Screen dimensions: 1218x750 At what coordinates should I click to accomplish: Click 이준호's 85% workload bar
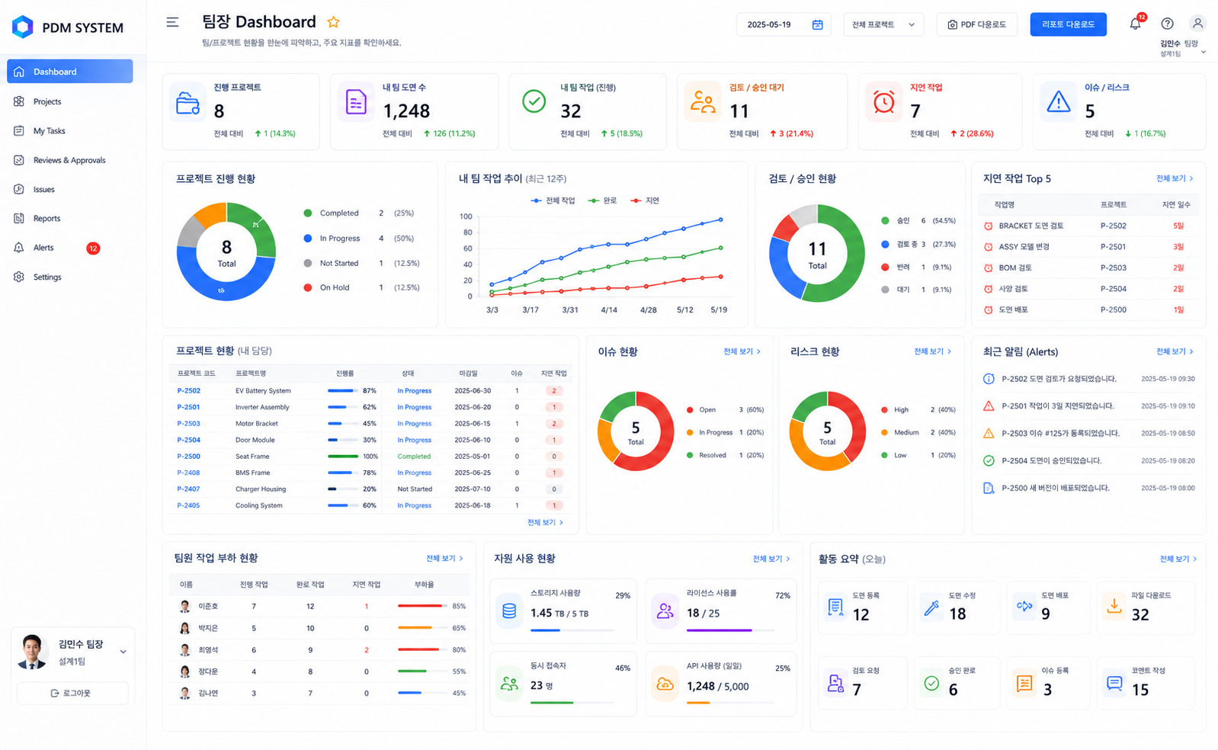pos(421,606)
